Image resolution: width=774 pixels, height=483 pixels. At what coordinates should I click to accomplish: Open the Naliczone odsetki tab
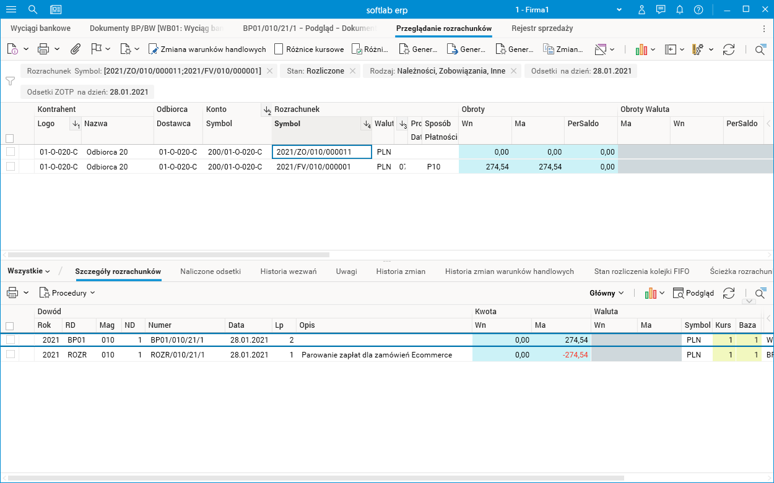pos(211,271)
